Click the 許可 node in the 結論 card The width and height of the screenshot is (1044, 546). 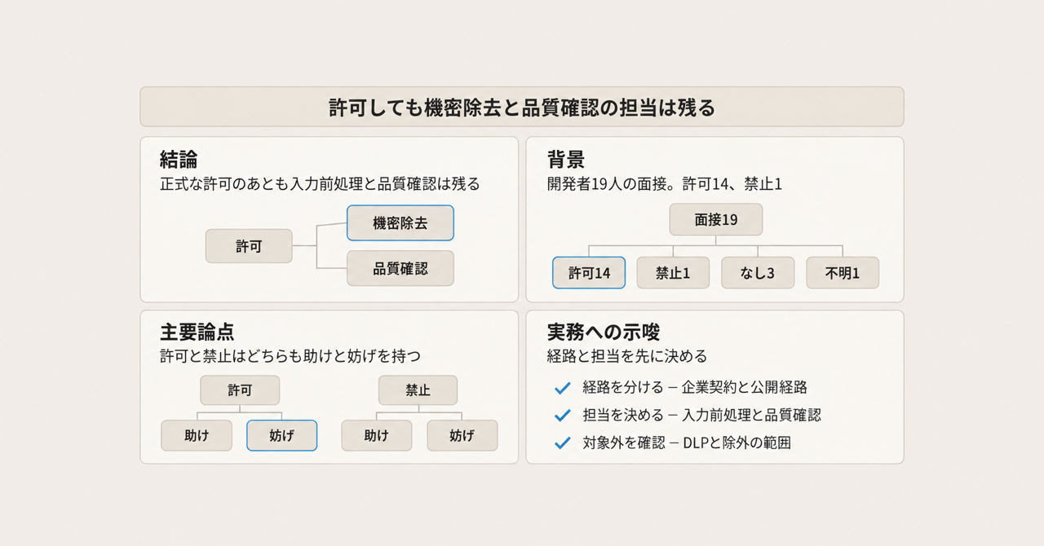point(249,246)
